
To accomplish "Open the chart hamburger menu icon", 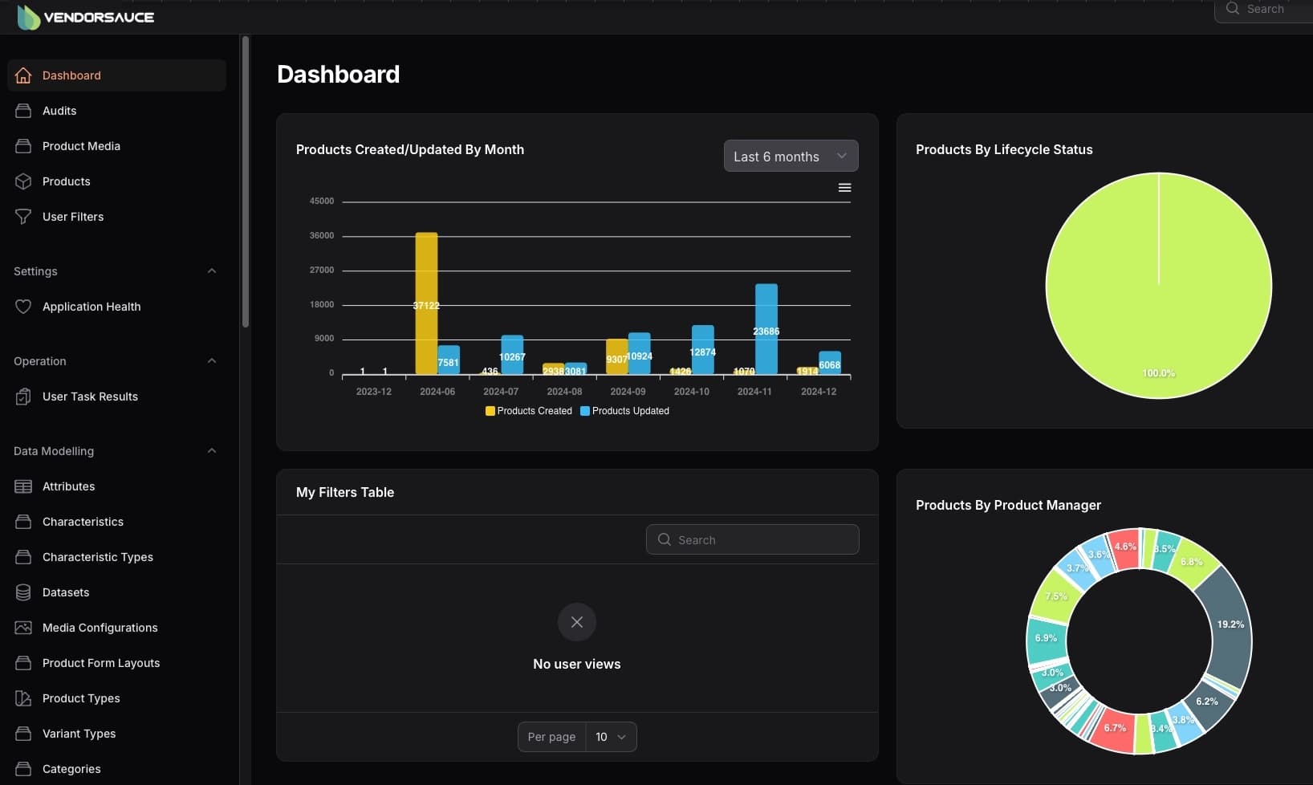I will [x=844, y=188].
